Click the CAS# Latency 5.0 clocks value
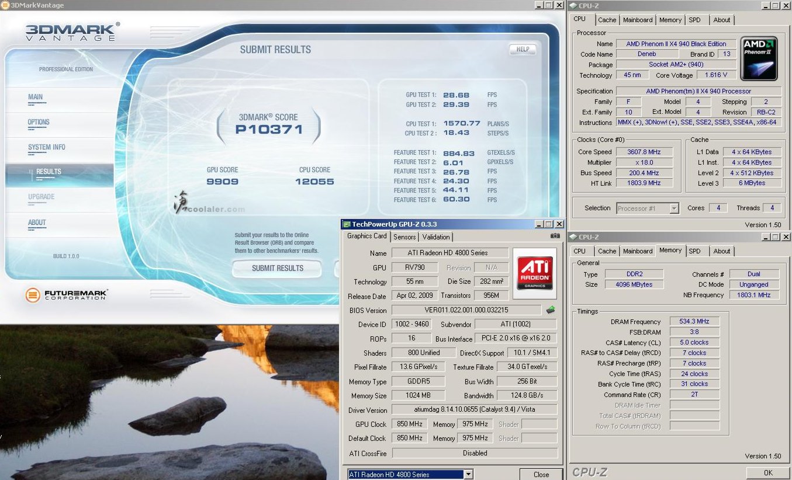Viewport: 792px width, 480px height. (694, 343)
